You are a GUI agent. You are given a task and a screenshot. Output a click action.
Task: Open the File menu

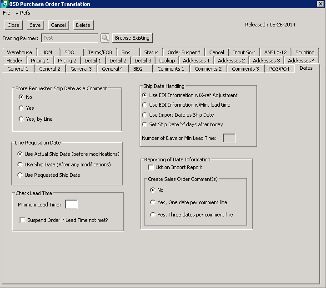(x=6, y=13)
